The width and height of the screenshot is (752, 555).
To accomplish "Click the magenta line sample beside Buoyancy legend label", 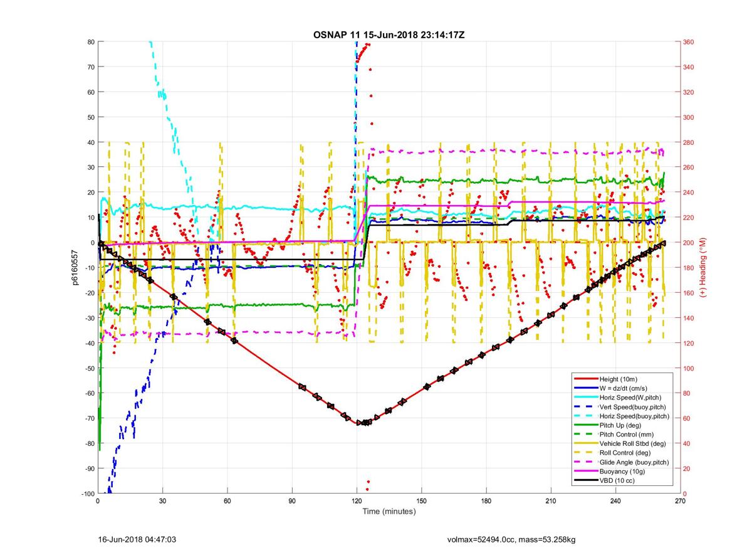I will [x=585, y=471].
